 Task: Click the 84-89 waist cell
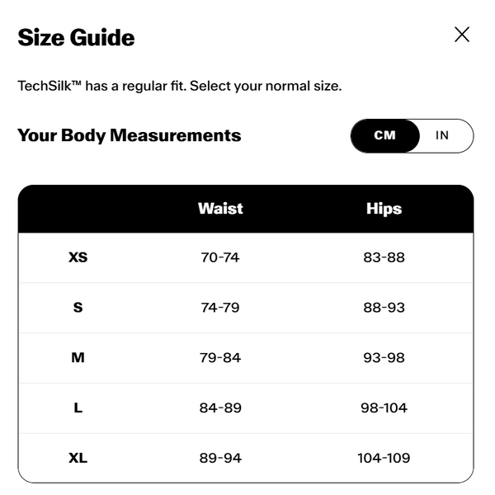pyautogui.click(x=220, y=408)
